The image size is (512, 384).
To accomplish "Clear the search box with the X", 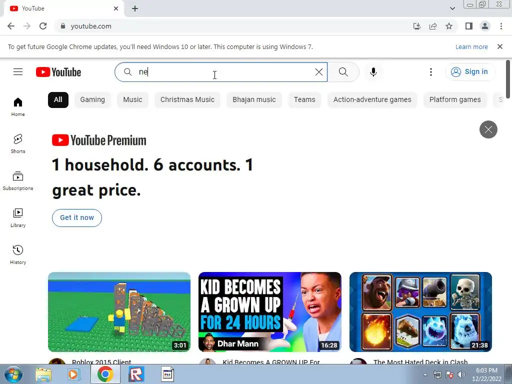I will pos(318,72).
